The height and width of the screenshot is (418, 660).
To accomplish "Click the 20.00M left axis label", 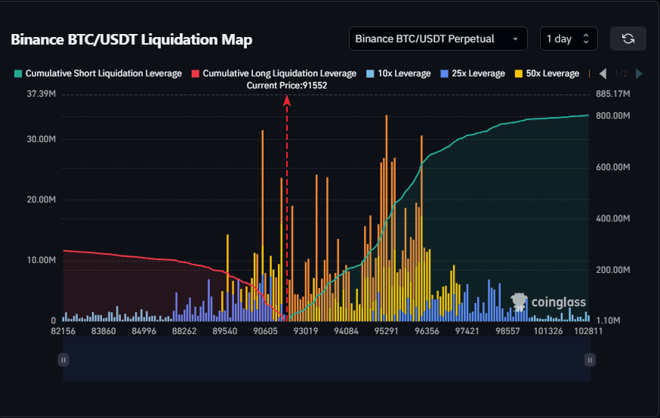I will [42, 200].
